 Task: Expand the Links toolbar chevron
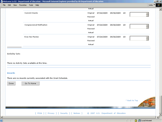tap(154, 5)
